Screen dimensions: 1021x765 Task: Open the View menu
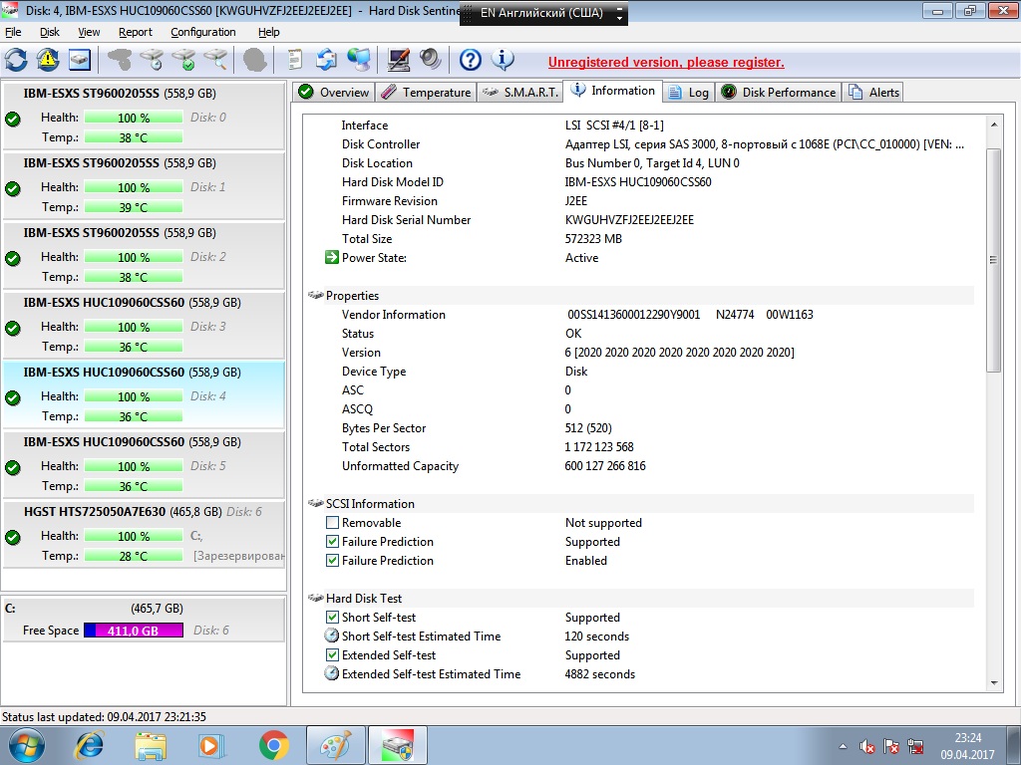click(89, 32)
